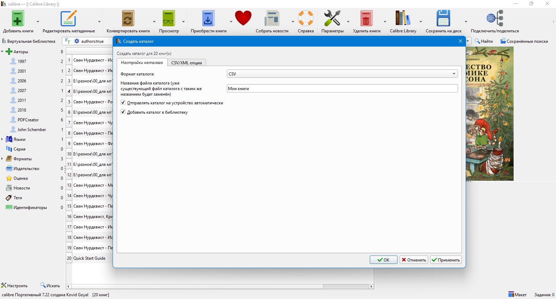
Task: Select the Настройки каталога tab
Action: (142, 63)
